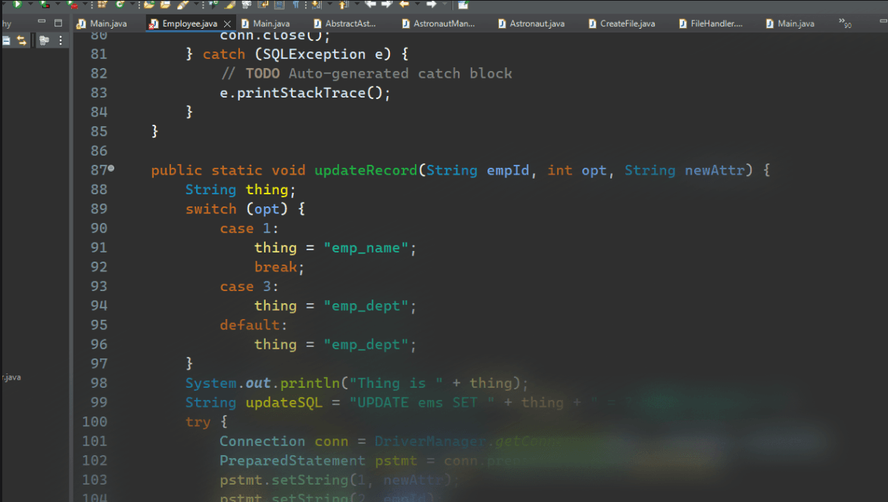Image resolution: width=888 pixels, height=502 pixels.
Task: Click the New Java Package icon
Action: coord(101,5)
